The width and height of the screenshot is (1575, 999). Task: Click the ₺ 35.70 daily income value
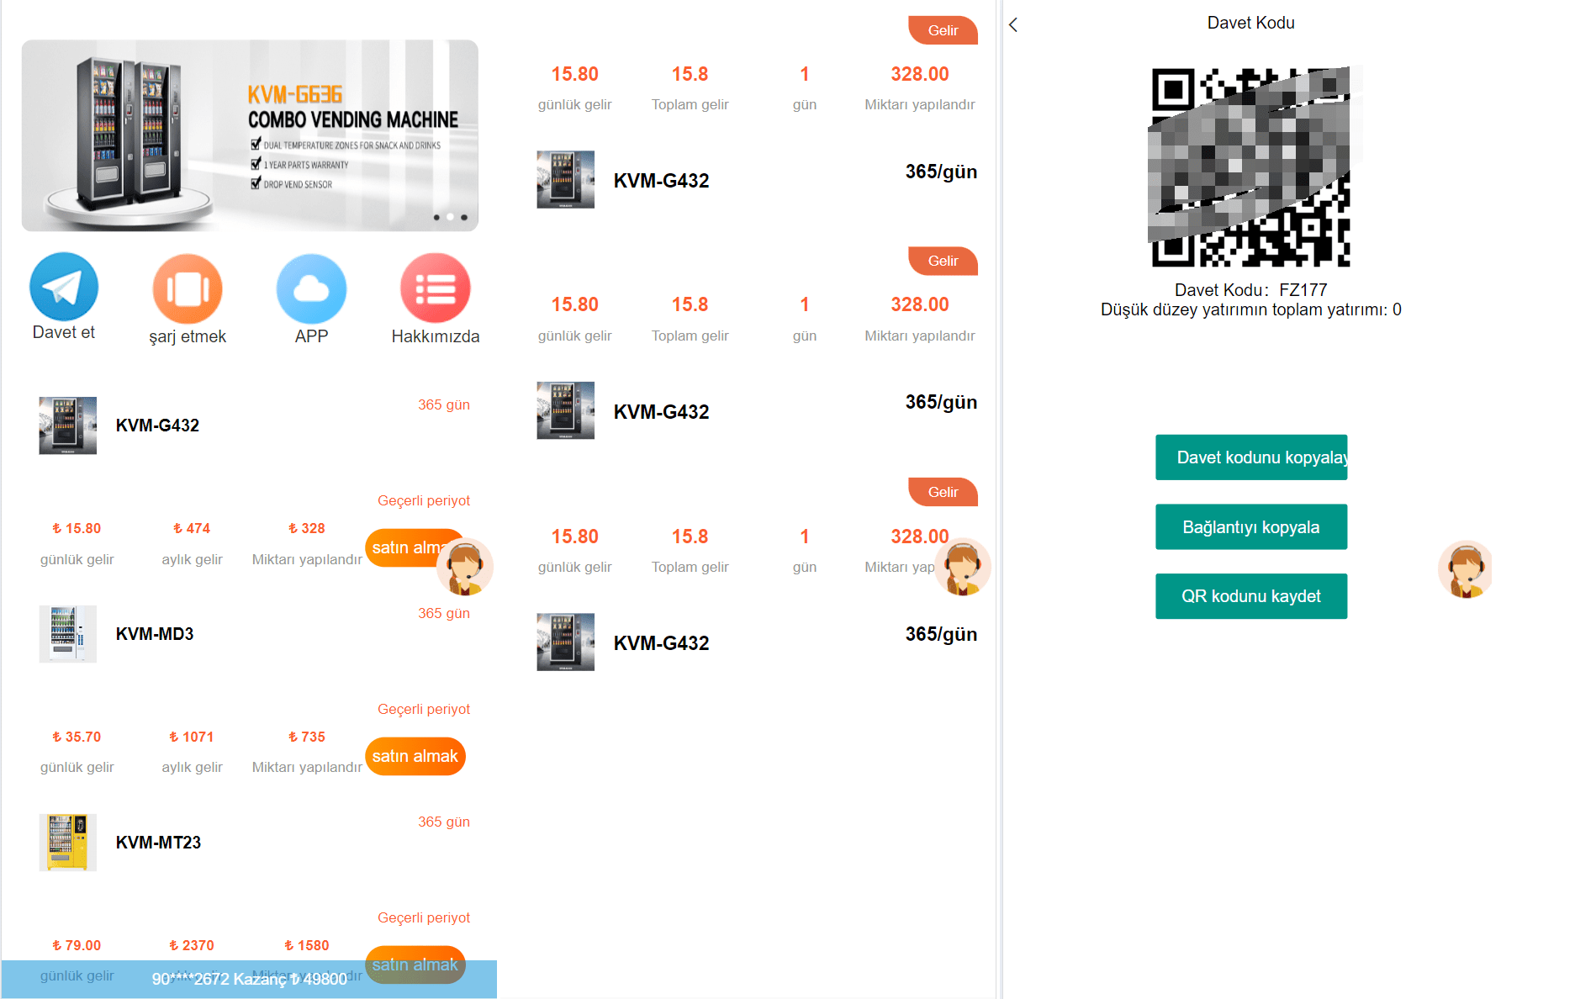[x=77, y=737]
